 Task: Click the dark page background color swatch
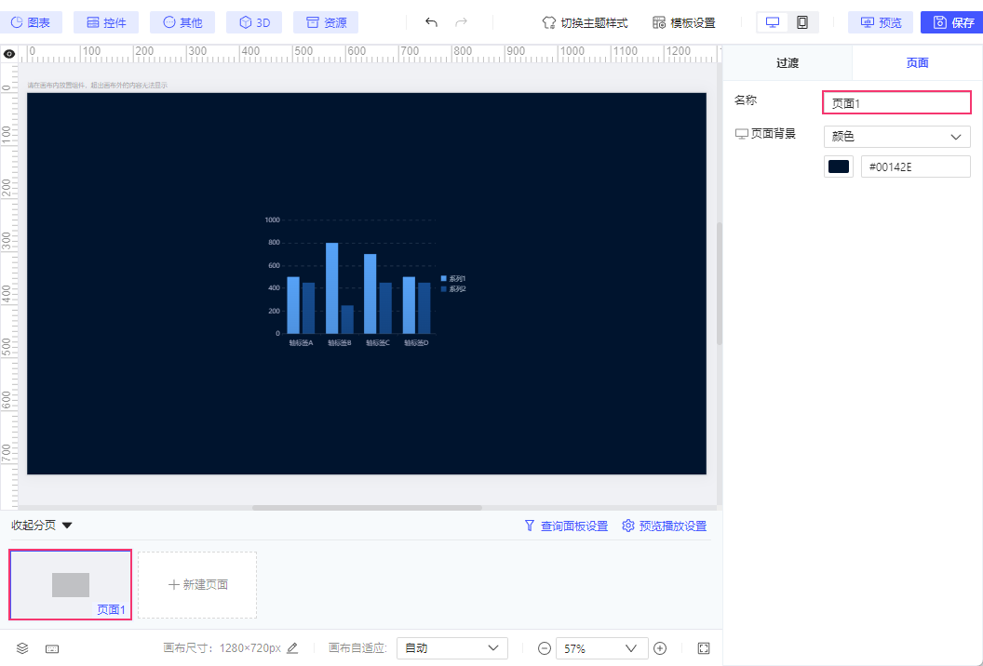838,166
